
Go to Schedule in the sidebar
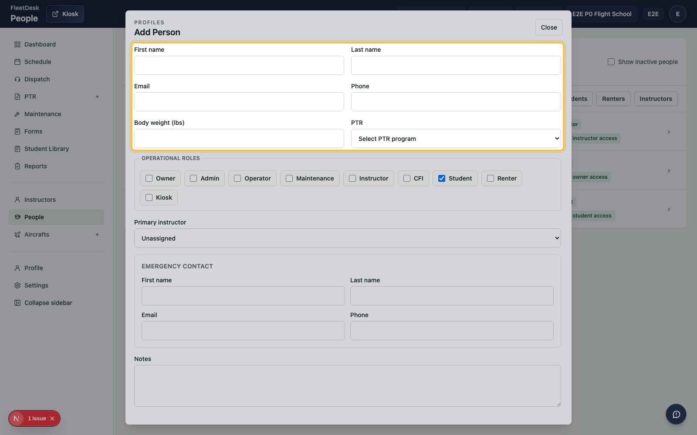56,62
